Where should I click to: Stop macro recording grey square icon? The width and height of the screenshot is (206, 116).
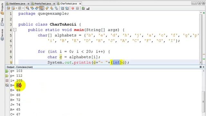[x=77, y=8]
